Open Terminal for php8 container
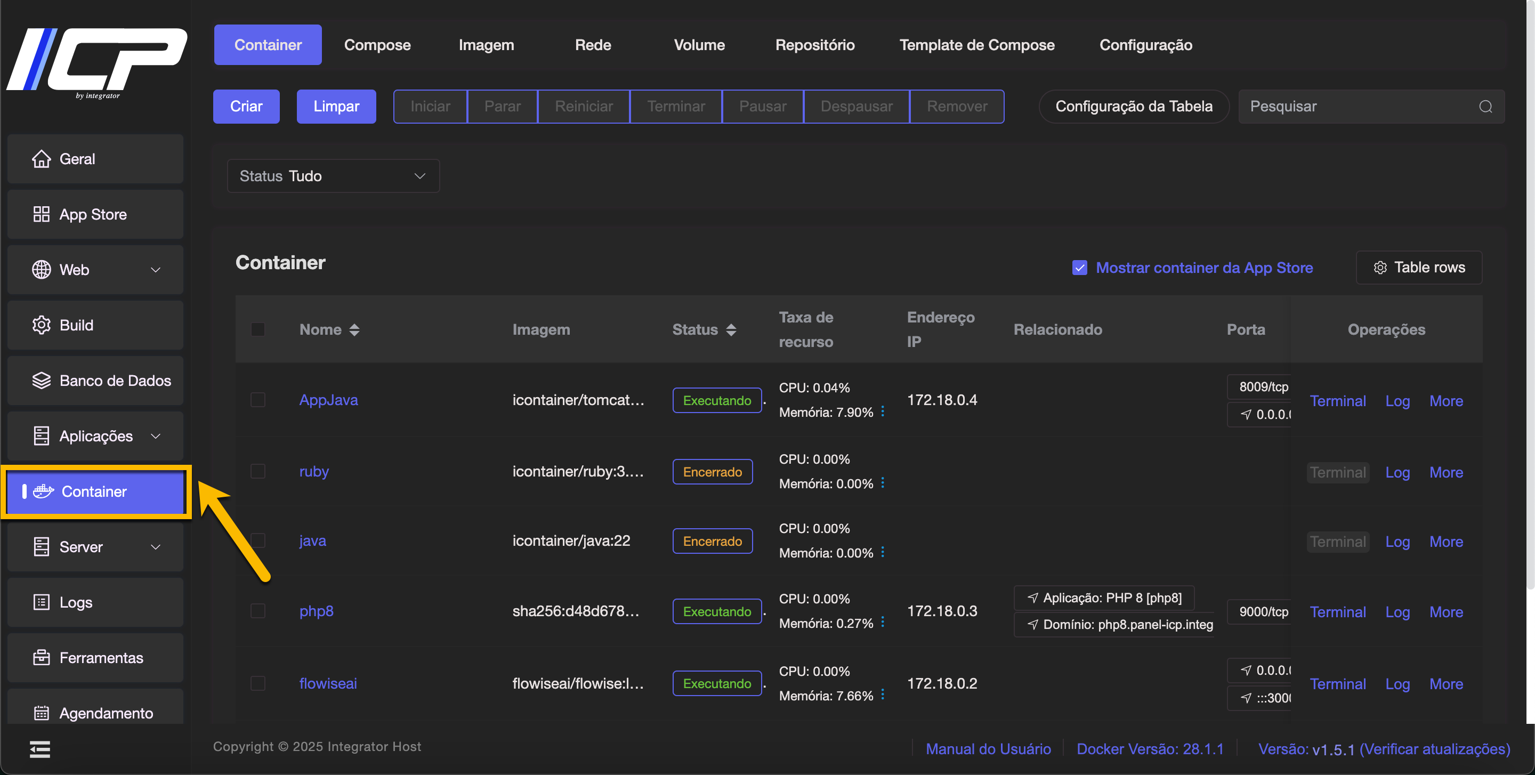The image size is (1535, 775). pos(1338,612)
